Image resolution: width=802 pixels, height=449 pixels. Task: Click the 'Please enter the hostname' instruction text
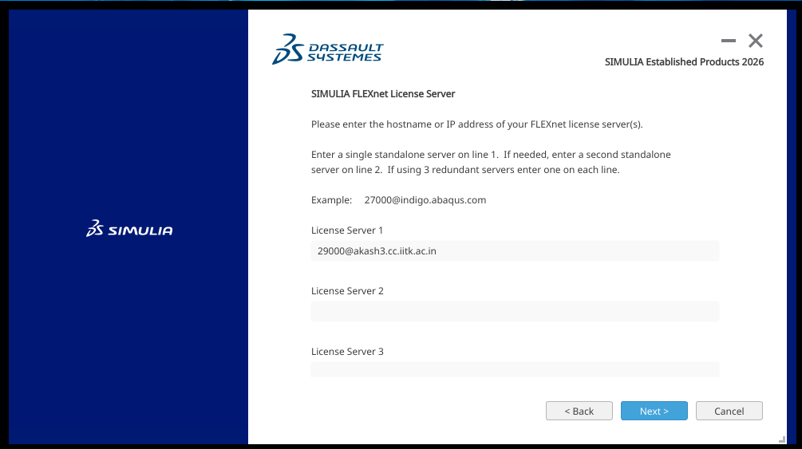[476, 124]
